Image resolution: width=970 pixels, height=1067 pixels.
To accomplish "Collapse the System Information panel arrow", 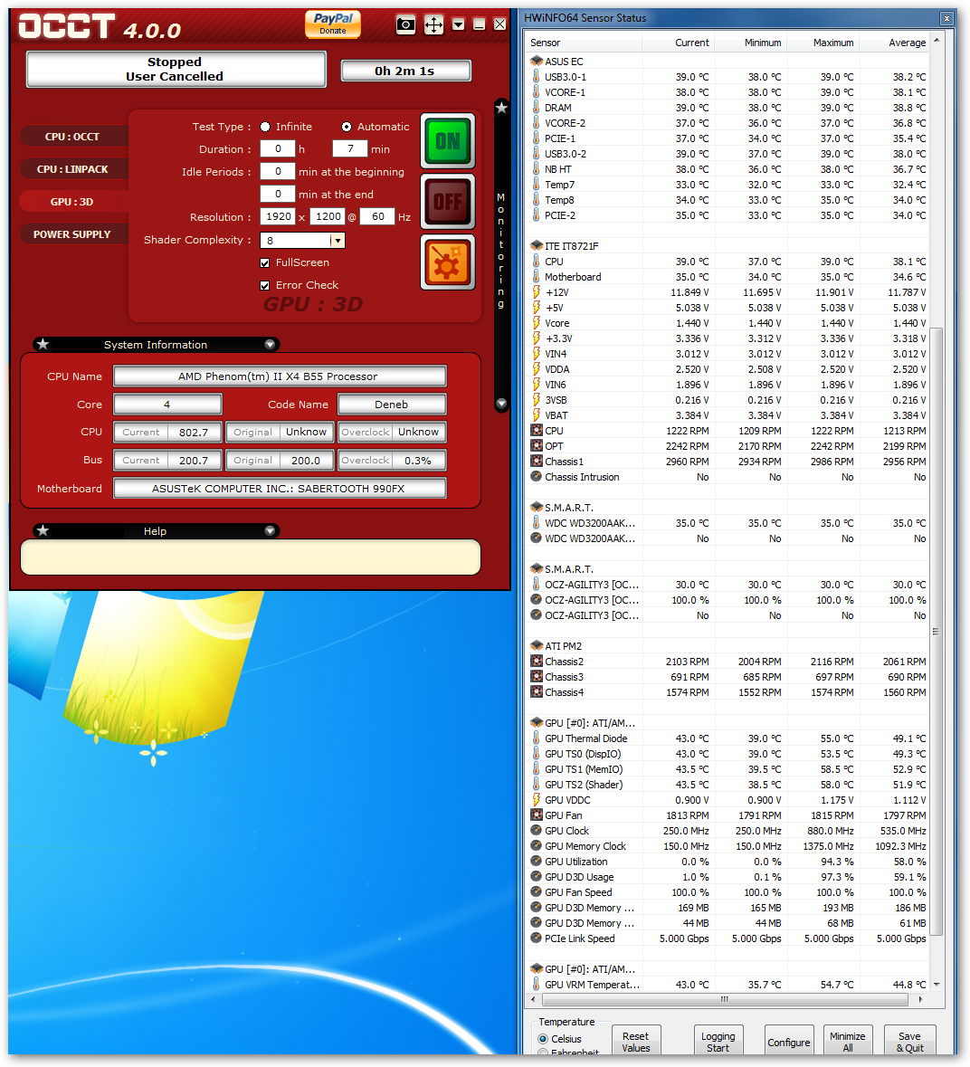I will (270, 344).
